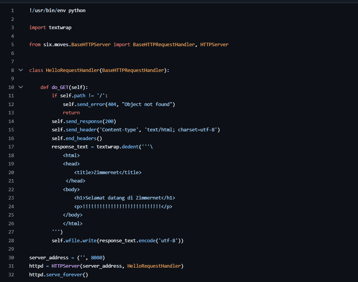Select line number 1
358x282 pixels.
pos(12,11)
